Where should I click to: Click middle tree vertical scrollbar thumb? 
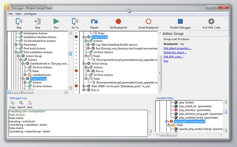click(160, 73)
